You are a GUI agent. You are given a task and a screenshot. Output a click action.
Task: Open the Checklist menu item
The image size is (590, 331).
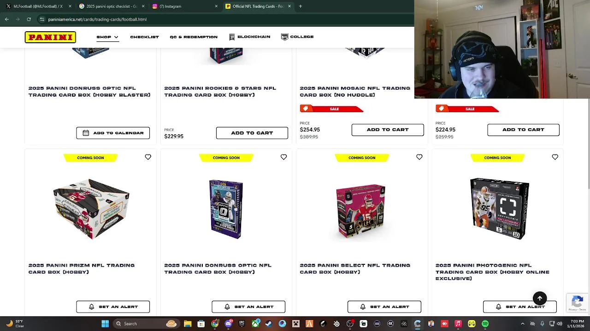pos(144,37)
